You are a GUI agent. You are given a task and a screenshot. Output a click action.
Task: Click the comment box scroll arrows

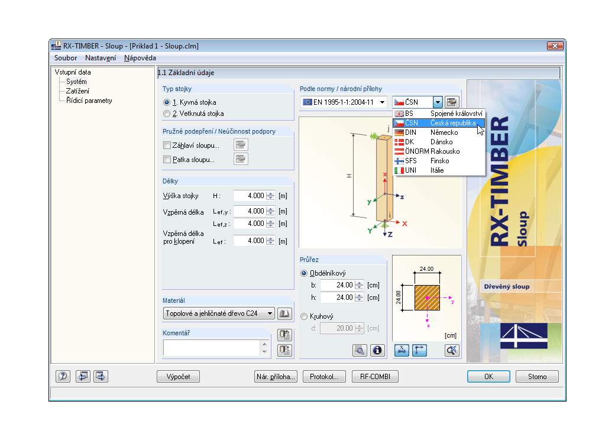click(265, 348)
